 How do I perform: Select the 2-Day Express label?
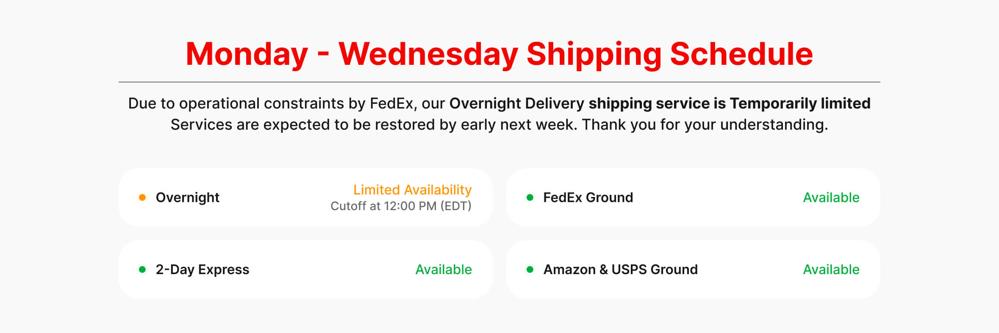pyautogui.click(x=203, y=269)
